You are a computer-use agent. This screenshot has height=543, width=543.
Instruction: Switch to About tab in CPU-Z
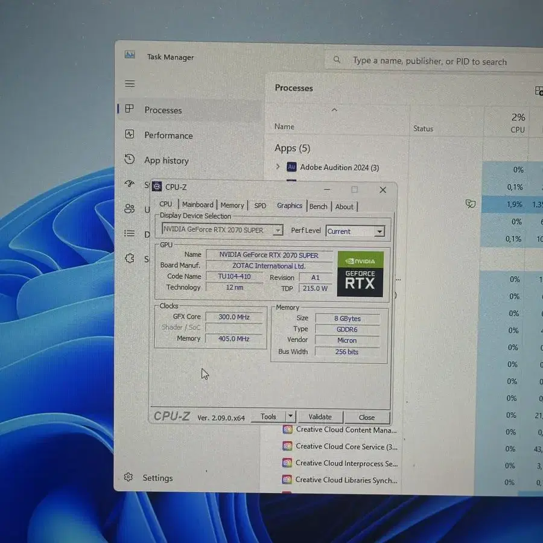(345, 207)
